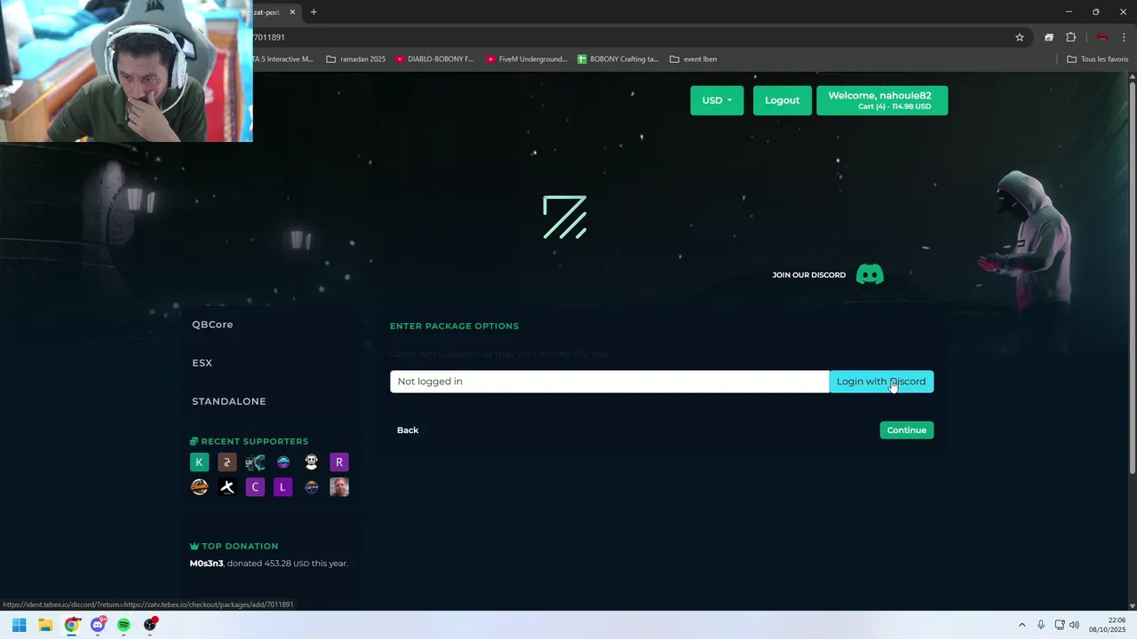Open the Discord logo icon link
The width and height of the screenshot is (1137, 639).
pos(870,274)
